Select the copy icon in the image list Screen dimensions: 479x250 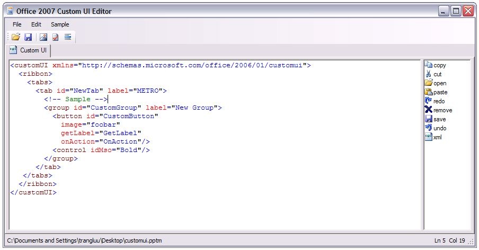pyautogui.click(x=429, y=65)
